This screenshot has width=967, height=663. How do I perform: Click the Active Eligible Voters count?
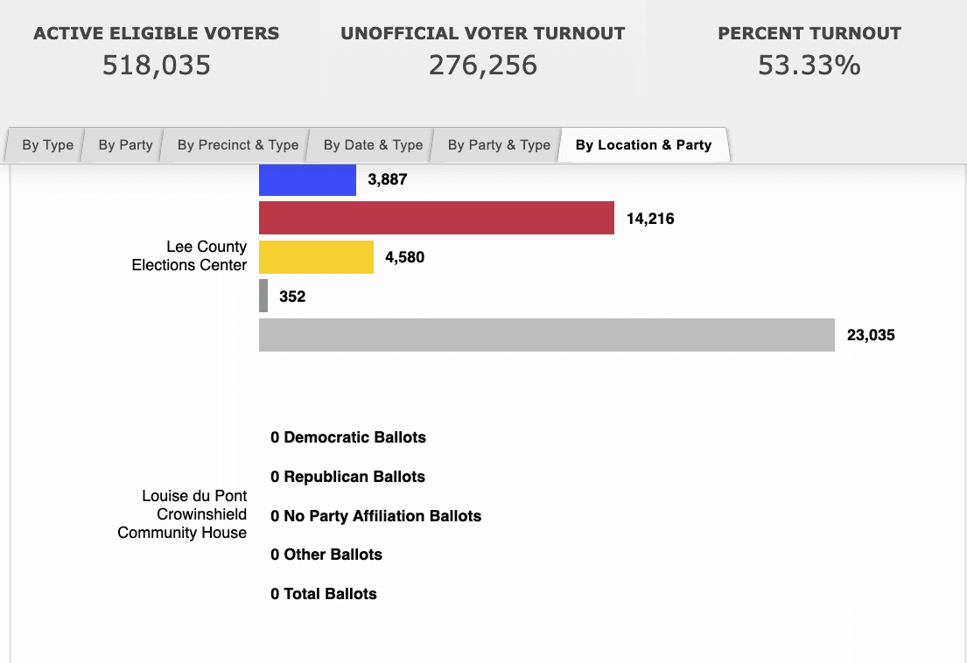tap(157, 66)
